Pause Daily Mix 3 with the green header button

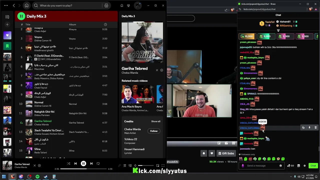click(21, 16)
